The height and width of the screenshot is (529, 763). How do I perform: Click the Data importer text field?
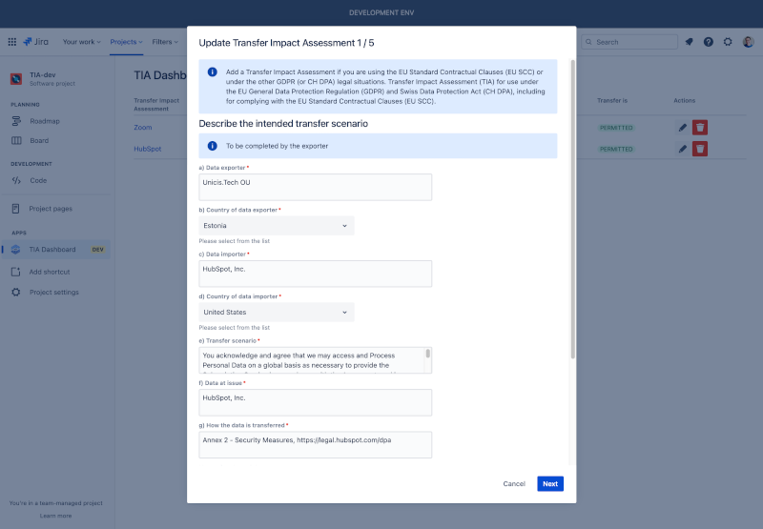click(316, 274)
